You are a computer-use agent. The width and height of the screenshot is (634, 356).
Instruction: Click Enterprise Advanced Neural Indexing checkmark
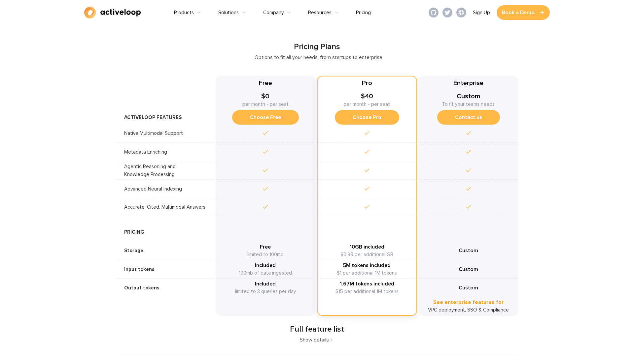click(468, 189)
